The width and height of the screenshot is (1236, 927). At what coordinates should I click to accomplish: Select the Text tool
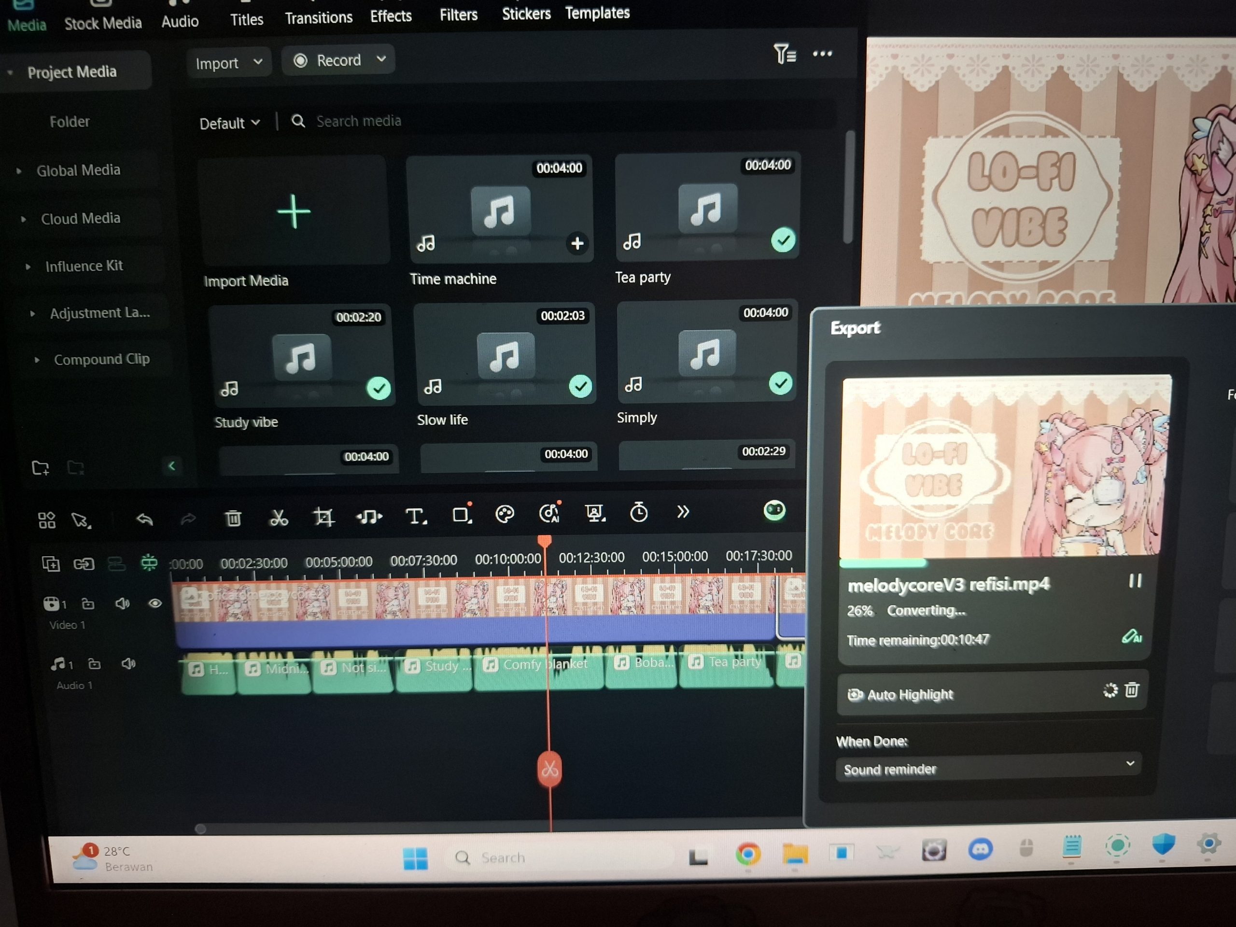pos(416,515)
